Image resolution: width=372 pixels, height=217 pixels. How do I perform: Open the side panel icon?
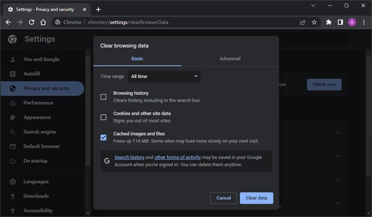pos(340,22)
